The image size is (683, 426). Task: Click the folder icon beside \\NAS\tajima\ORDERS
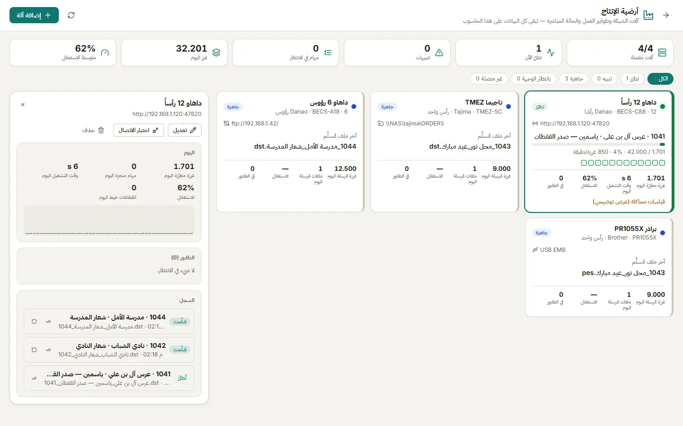point(380,124)
